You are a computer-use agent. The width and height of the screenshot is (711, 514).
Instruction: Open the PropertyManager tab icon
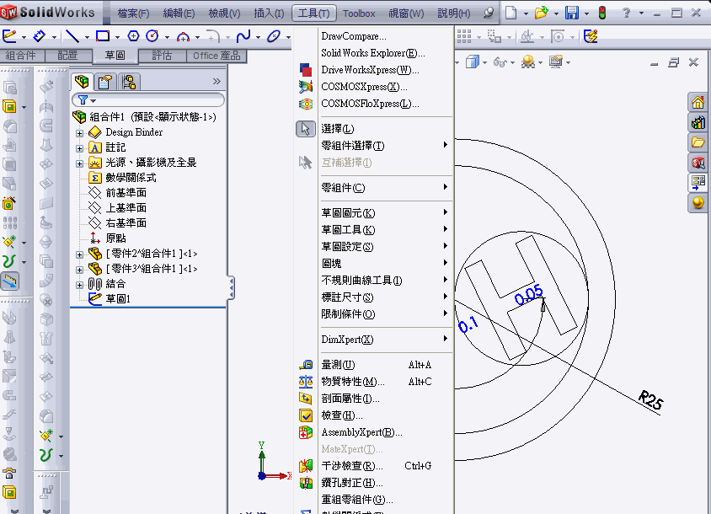pos(105,82)
